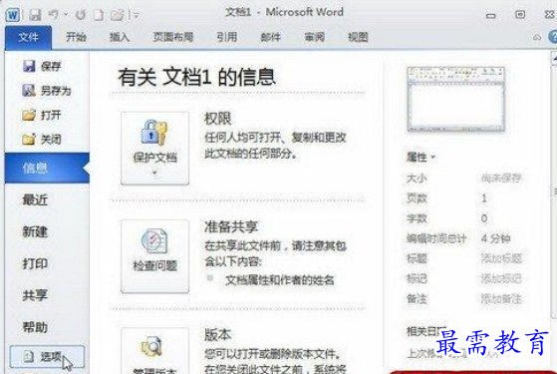Click the 管理版本 (Manage Versions) button
The image size is (557, 374).
pyautogui.click(x=154, y=351)
